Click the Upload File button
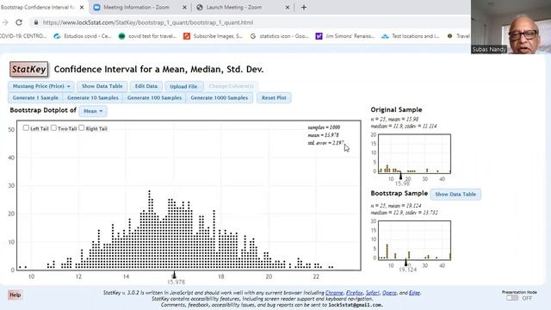The height and width of the screenshot is (310, 551). (x=183, y=86)
